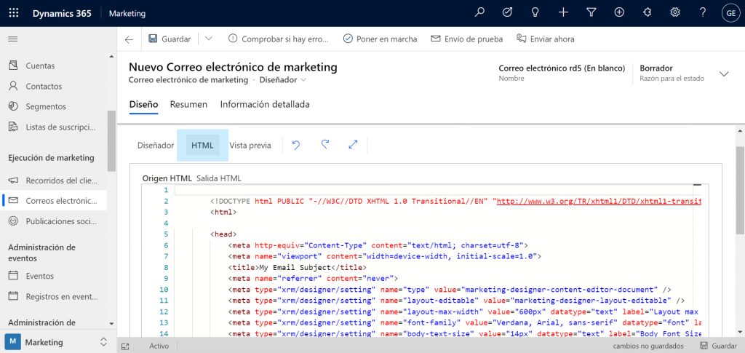Click the Cuentas sidebar icon
745x353 pixels.
pos(13,66)
